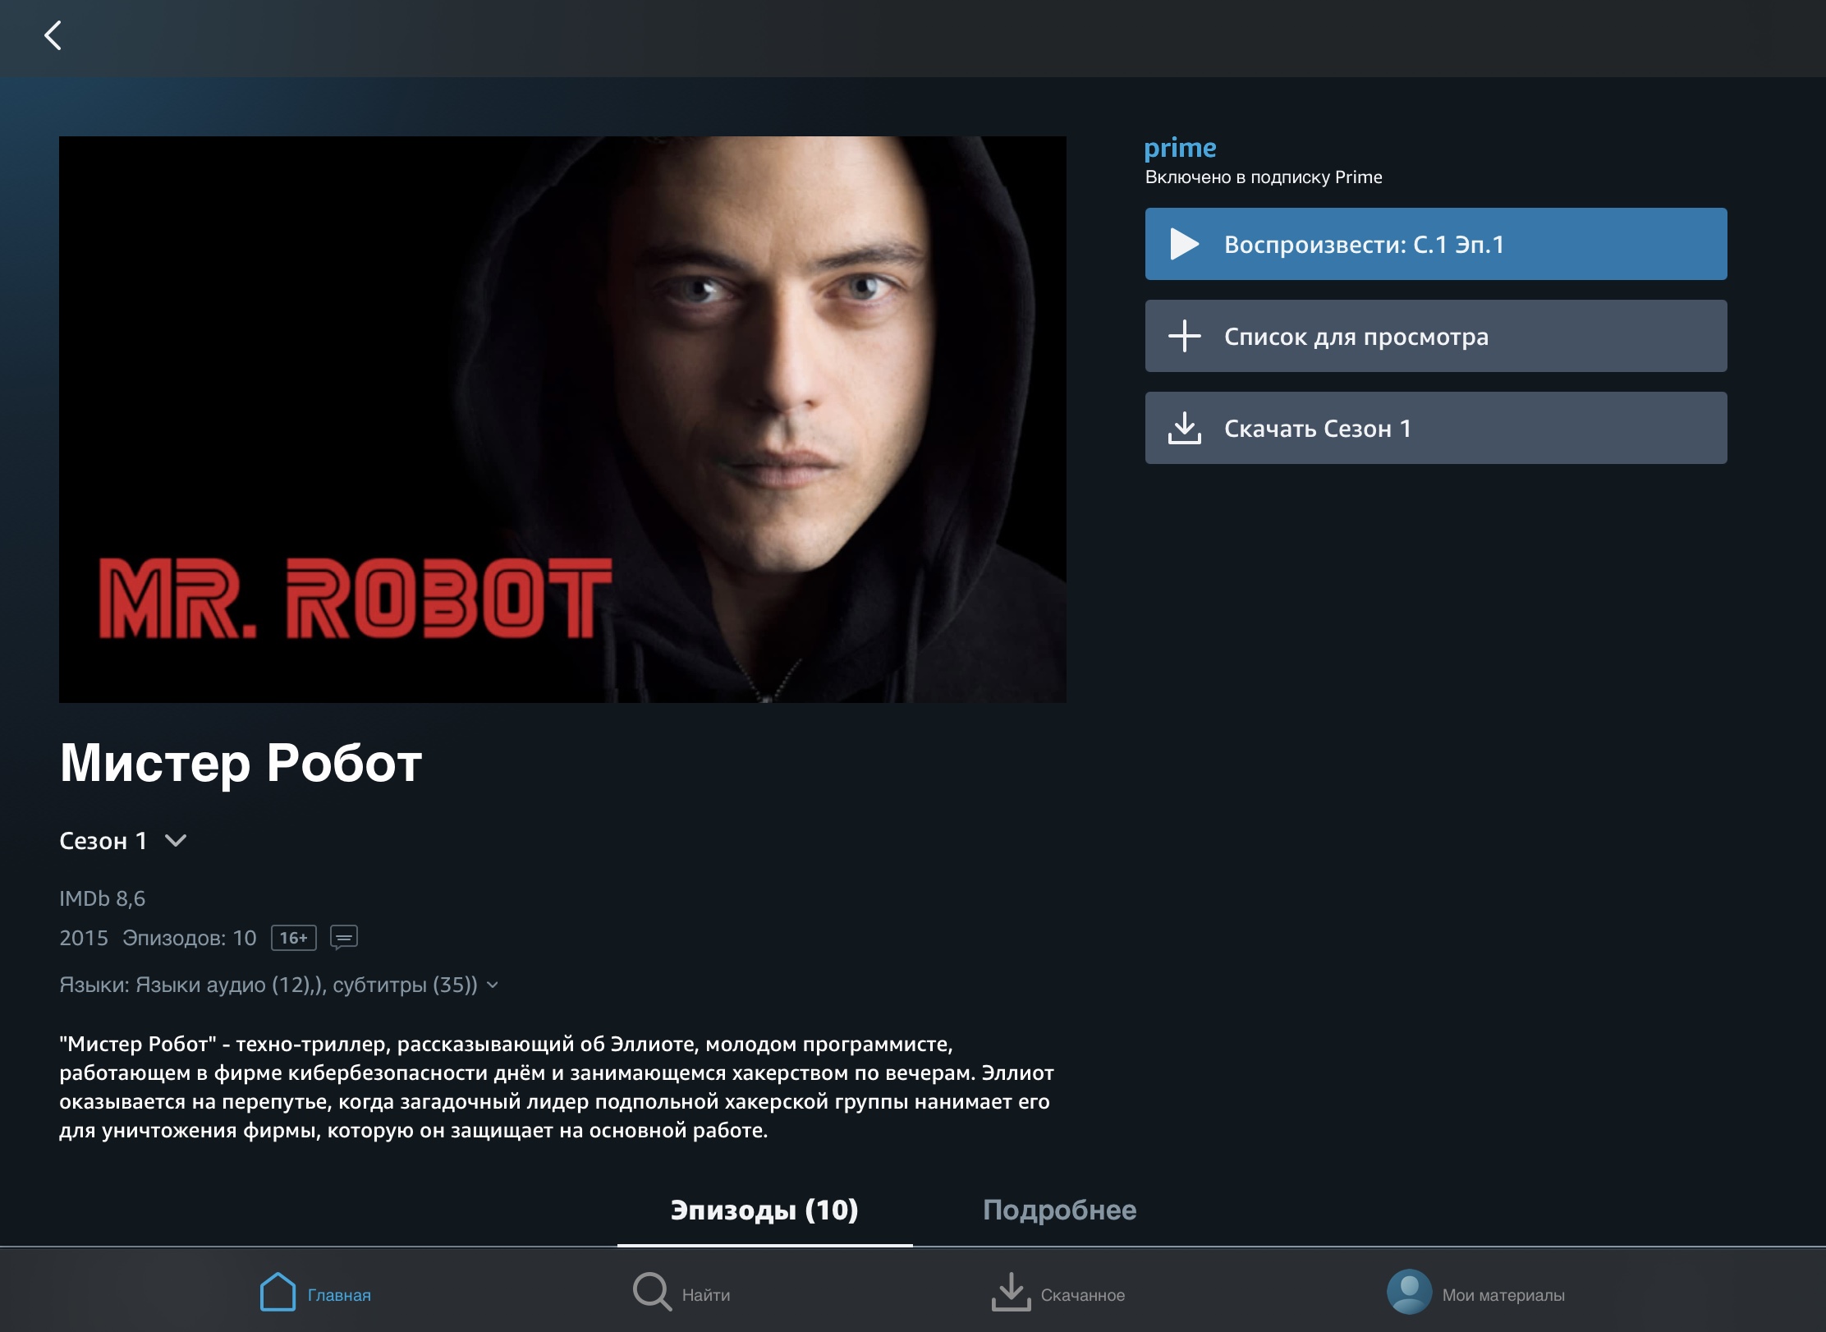Click the chevron next to Сезон 1
Screen dimensions: 1826x1332
coord(176,841)
